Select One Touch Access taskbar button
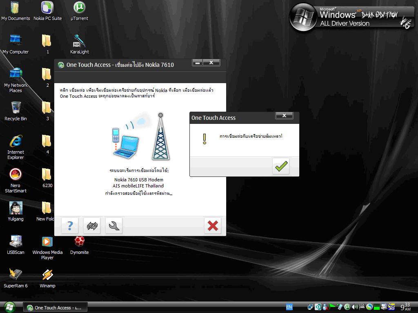Viewport: 418px width, 313px height. tap(55, 308)
